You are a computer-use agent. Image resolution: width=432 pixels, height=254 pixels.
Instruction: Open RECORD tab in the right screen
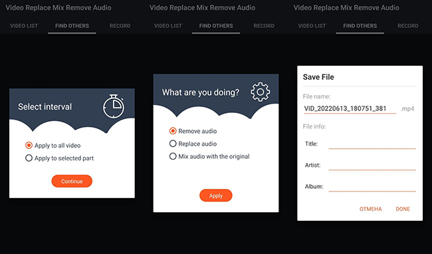[408, 26]
